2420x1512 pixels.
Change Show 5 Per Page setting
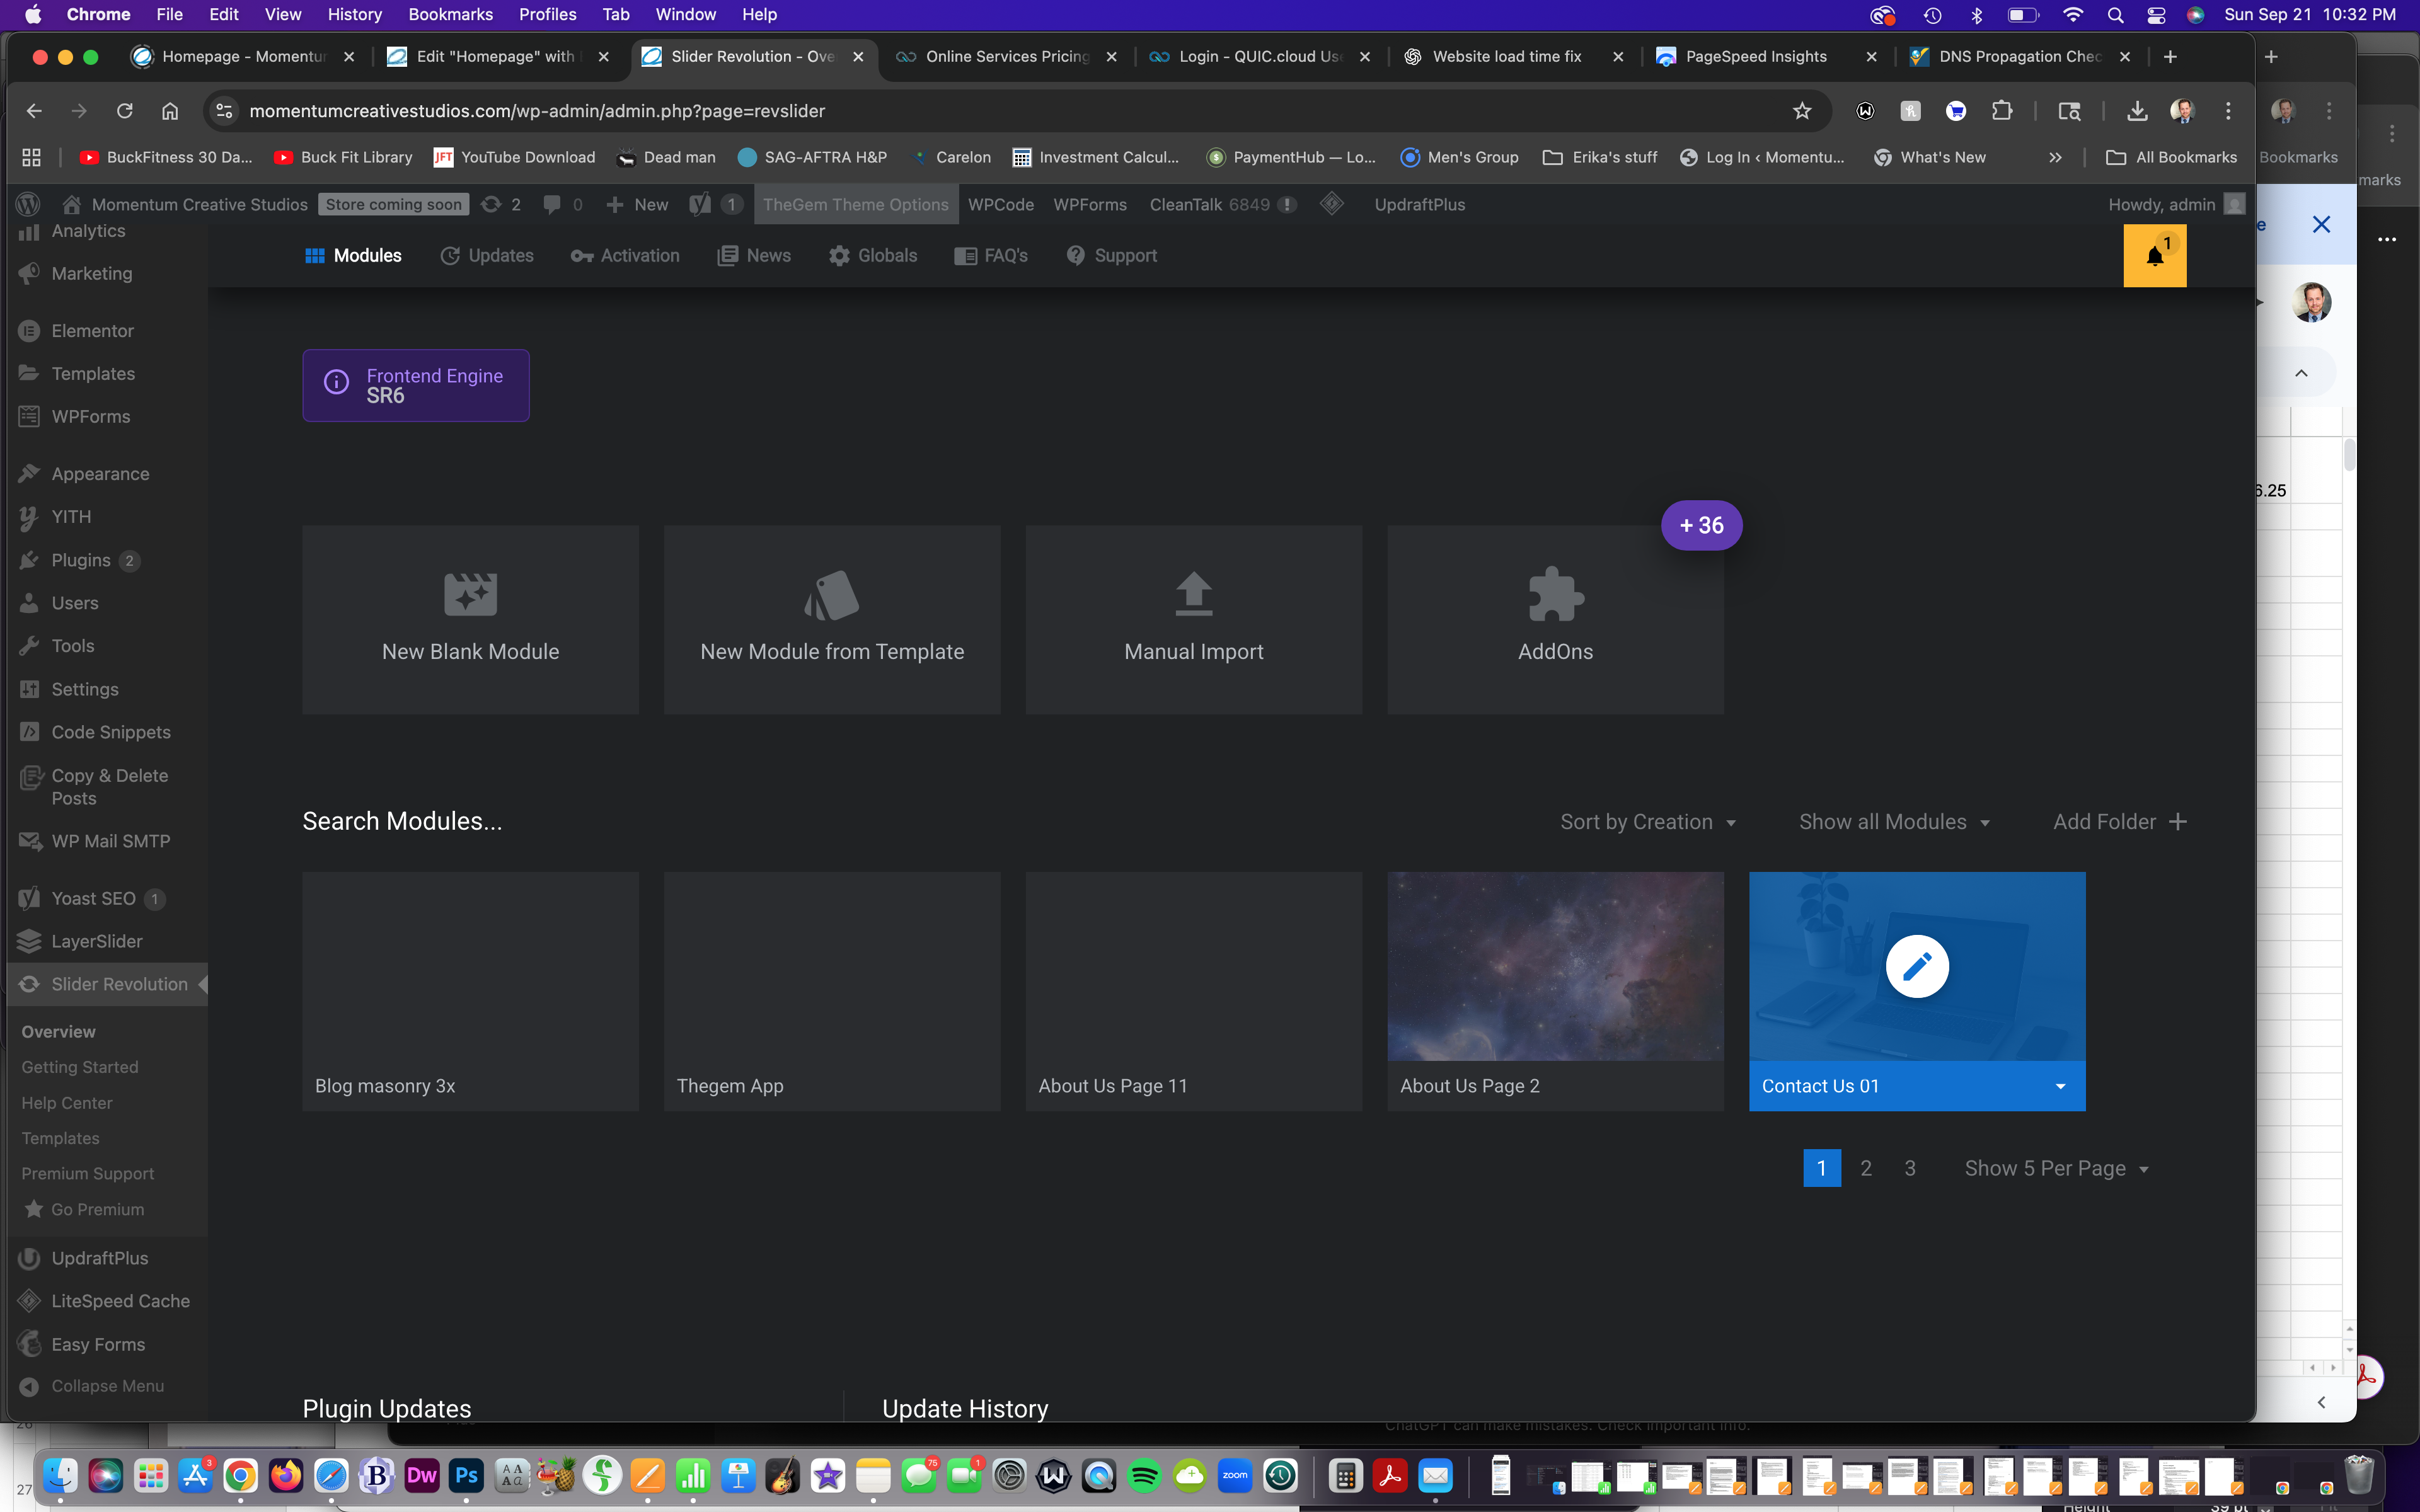coord(2056,1168)
